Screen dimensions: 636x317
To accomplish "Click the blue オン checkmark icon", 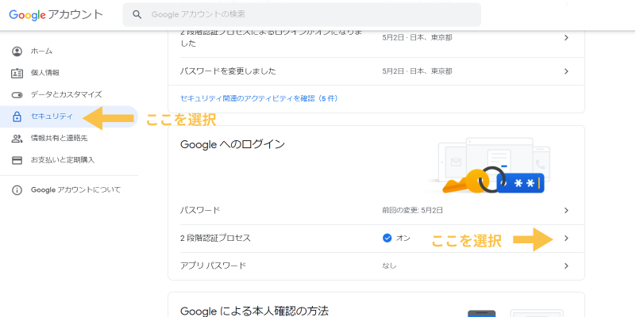I will (387, 238).
